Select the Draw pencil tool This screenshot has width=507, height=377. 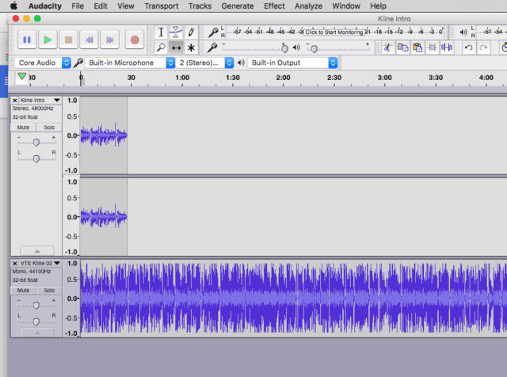tap(191, 32)
